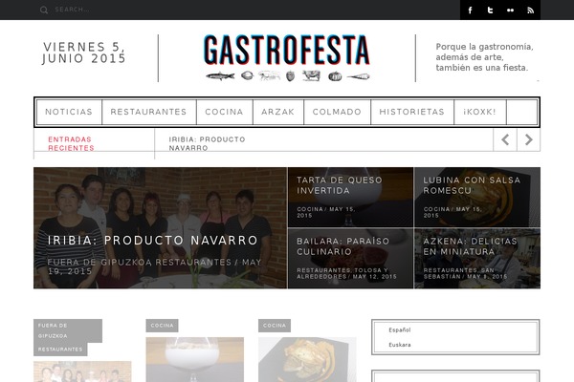Open the Colmado menu item
Viewport: 574px width, 382px height.
337,112
